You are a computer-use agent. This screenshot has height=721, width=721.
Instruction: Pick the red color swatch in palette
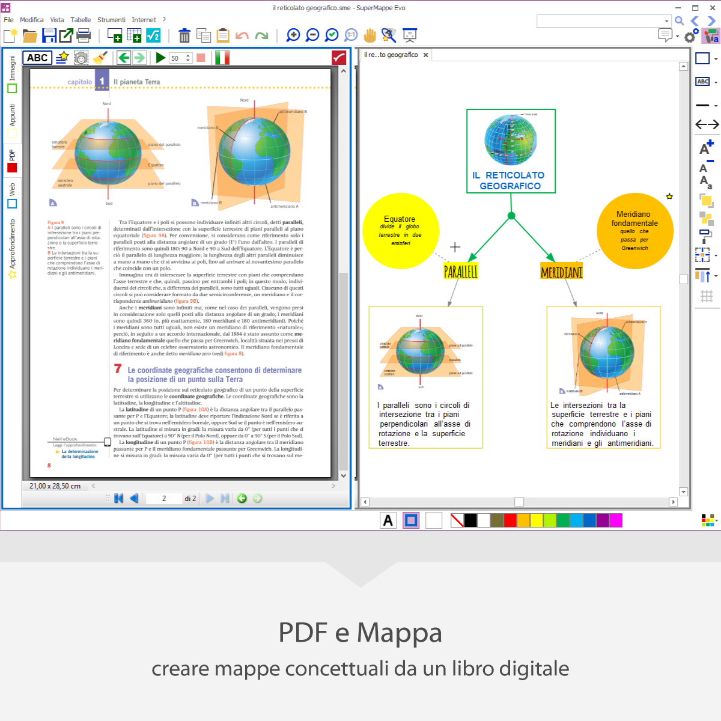click(x=510, y=520)
